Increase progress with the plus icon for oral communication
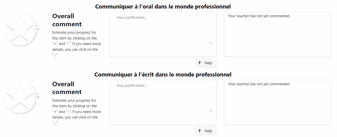This screenshot has height=137, width=337. 38,29
